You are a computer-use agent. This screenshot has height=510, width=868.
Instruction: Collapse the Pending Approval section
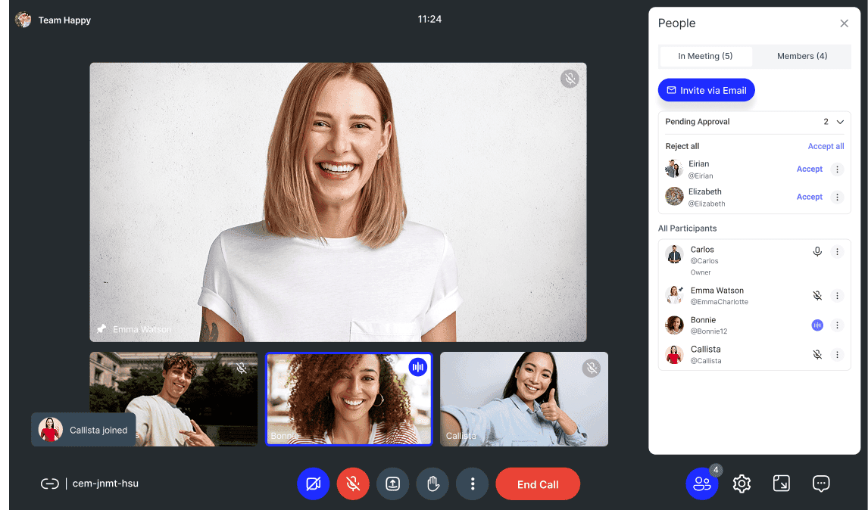click(x=838, y=122)
